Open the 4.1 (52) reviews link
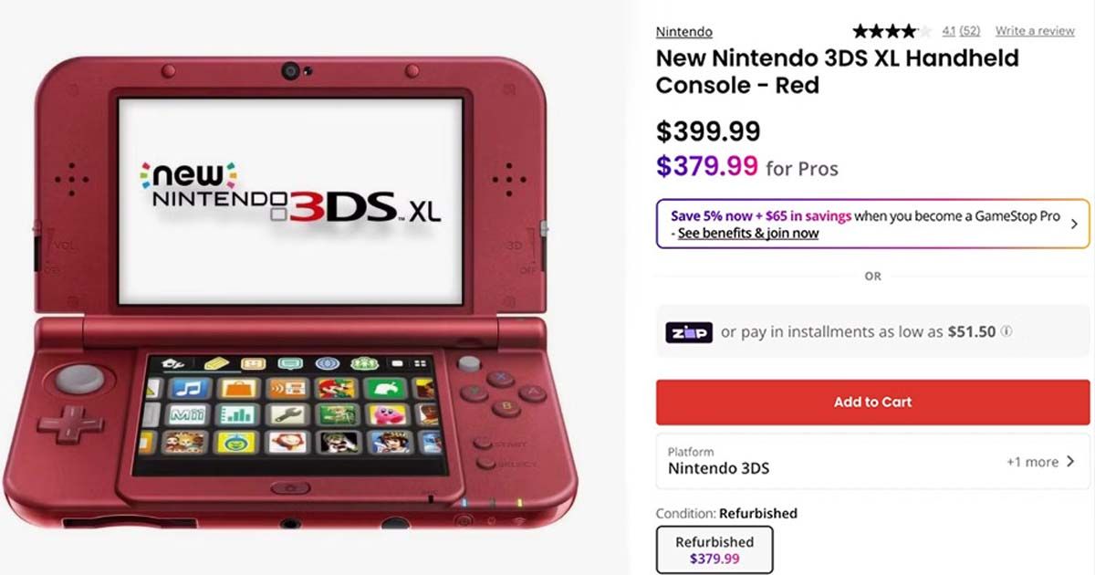The height and width of the screenshot is (575, 1095). (x=960, y=31)
